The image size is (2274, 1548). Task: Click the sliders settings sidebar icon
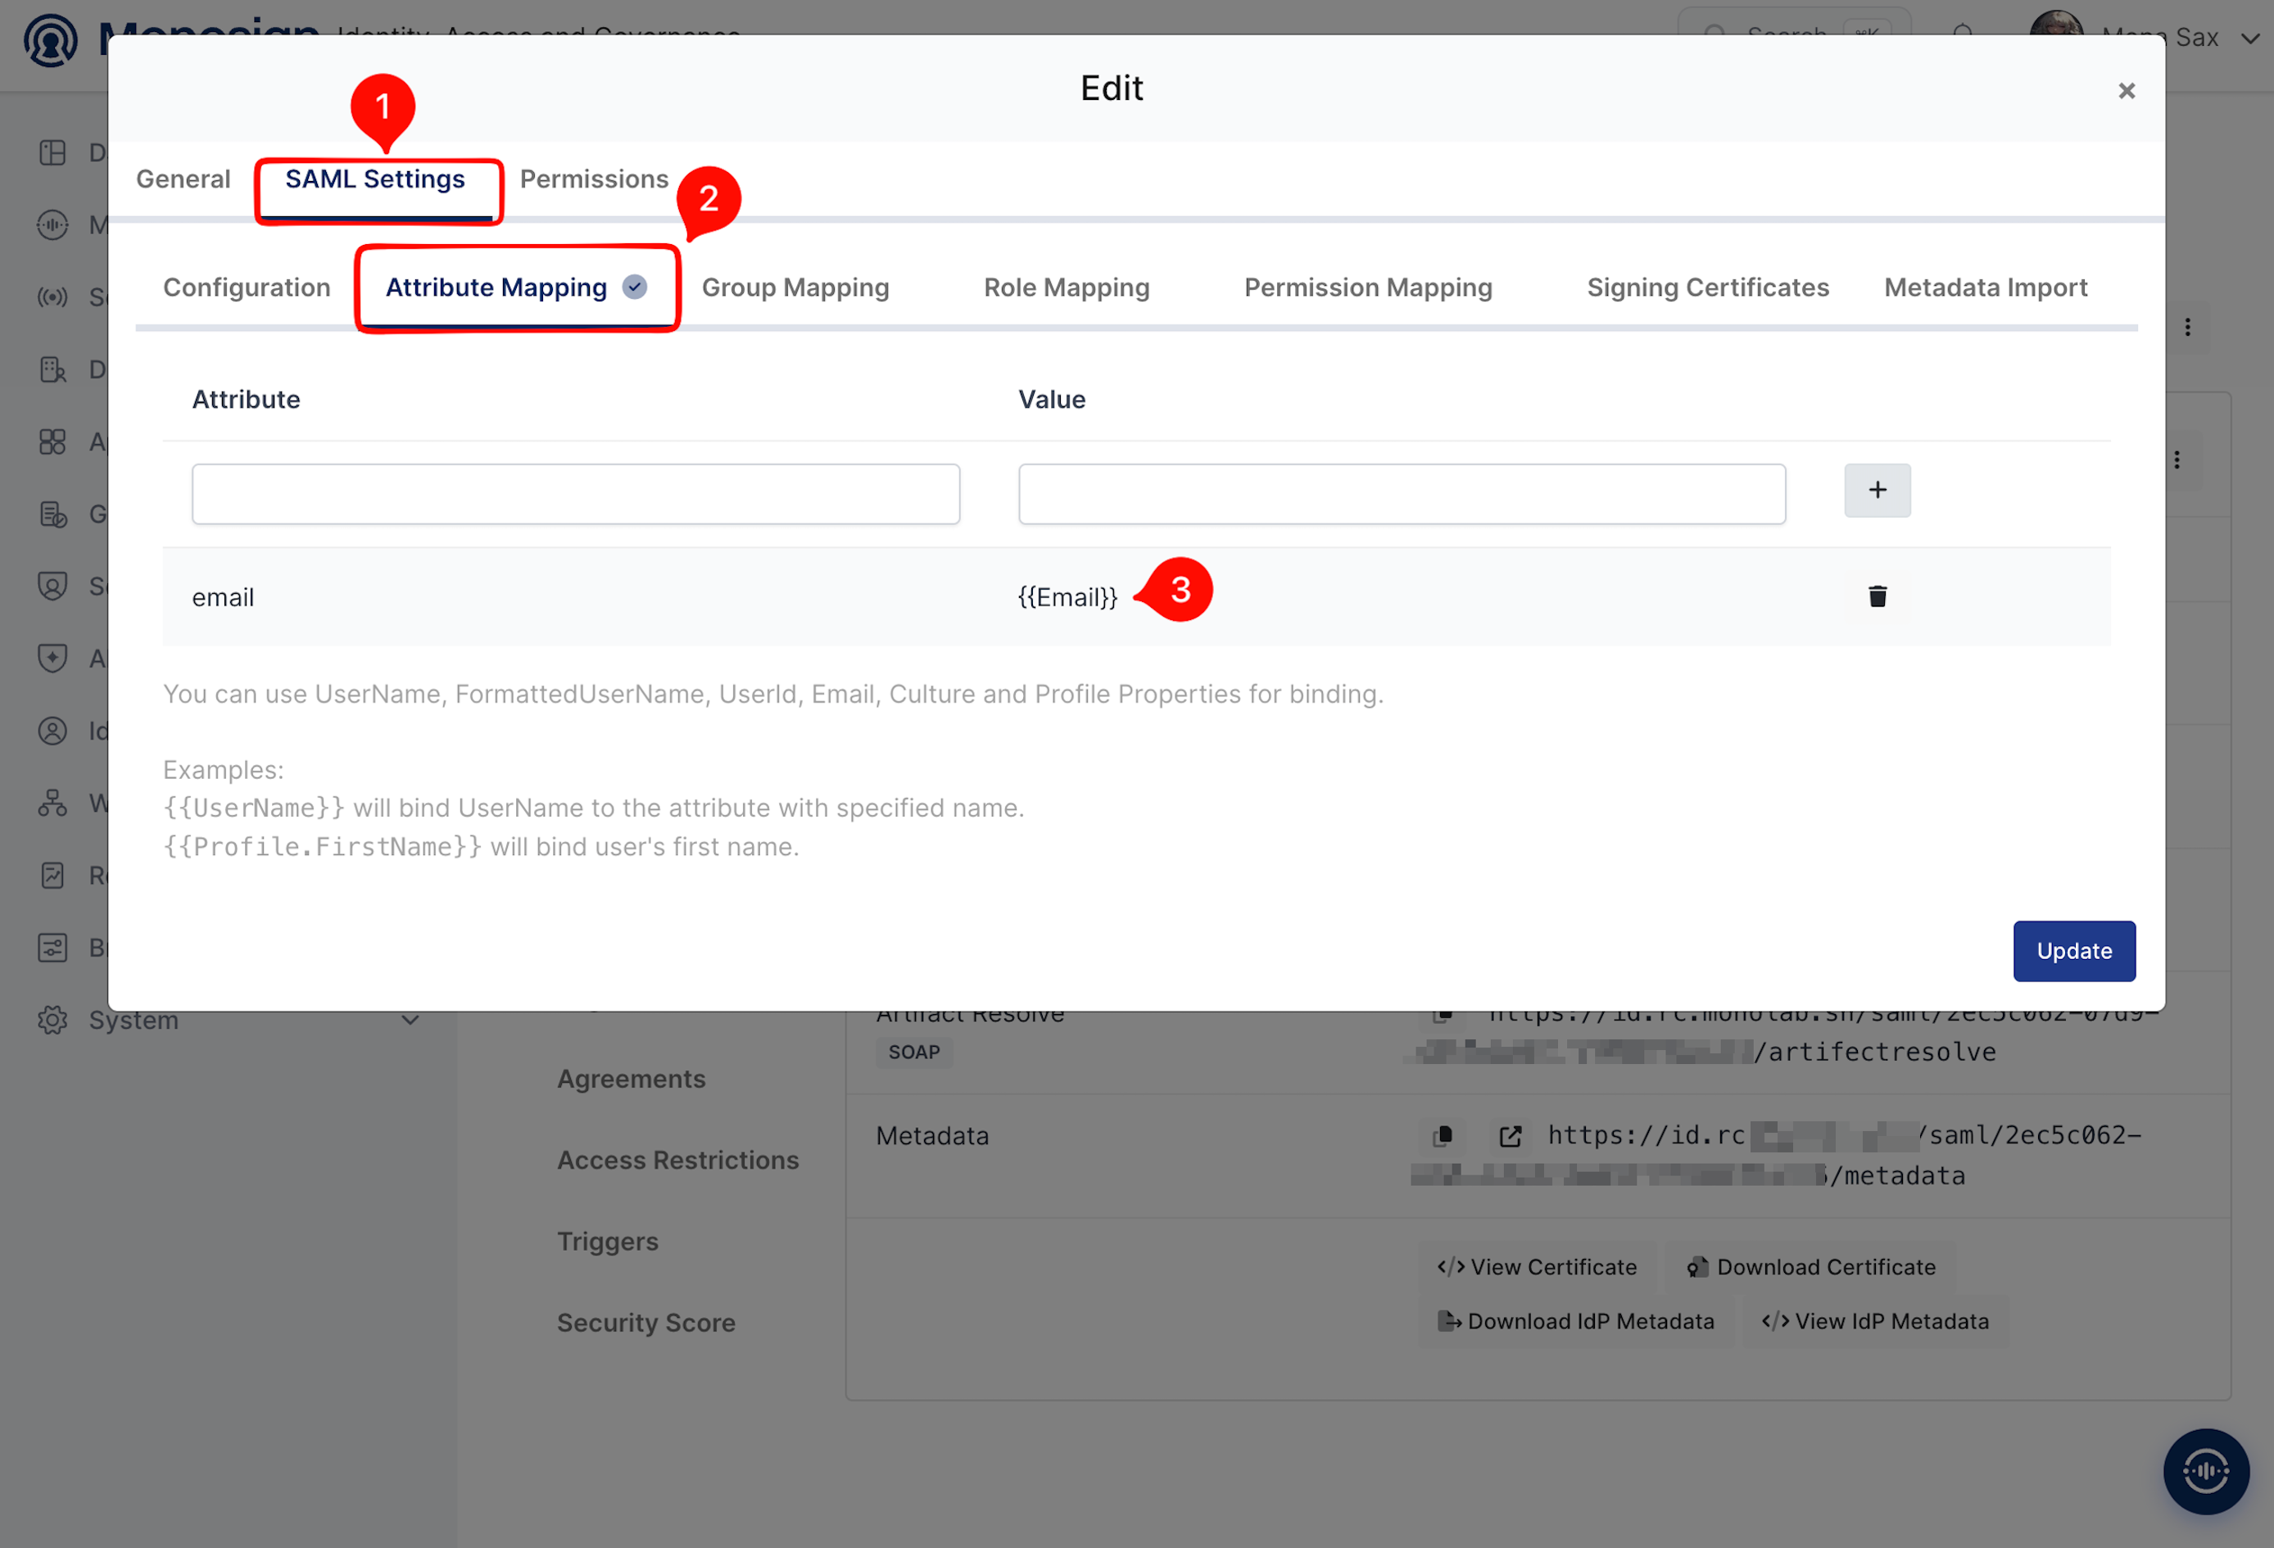coord(53,947)
